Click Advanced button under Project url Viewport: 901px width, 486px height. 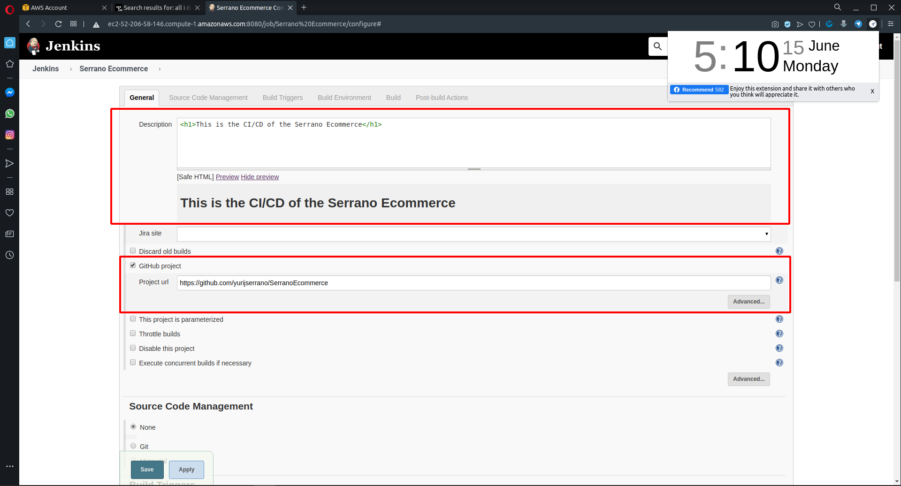[x=748, y=302]
